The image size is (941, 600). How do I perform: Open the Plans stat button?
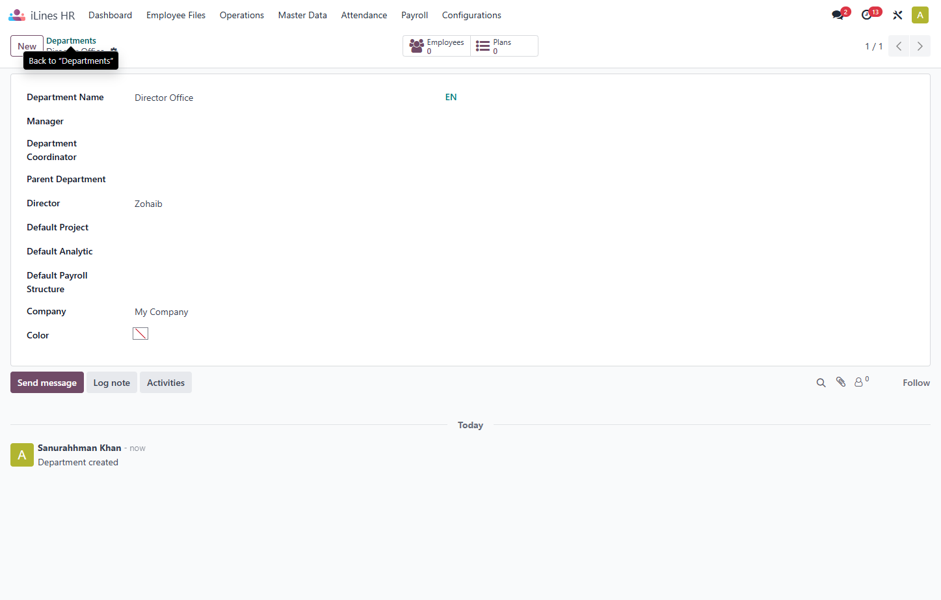(504, 46)
